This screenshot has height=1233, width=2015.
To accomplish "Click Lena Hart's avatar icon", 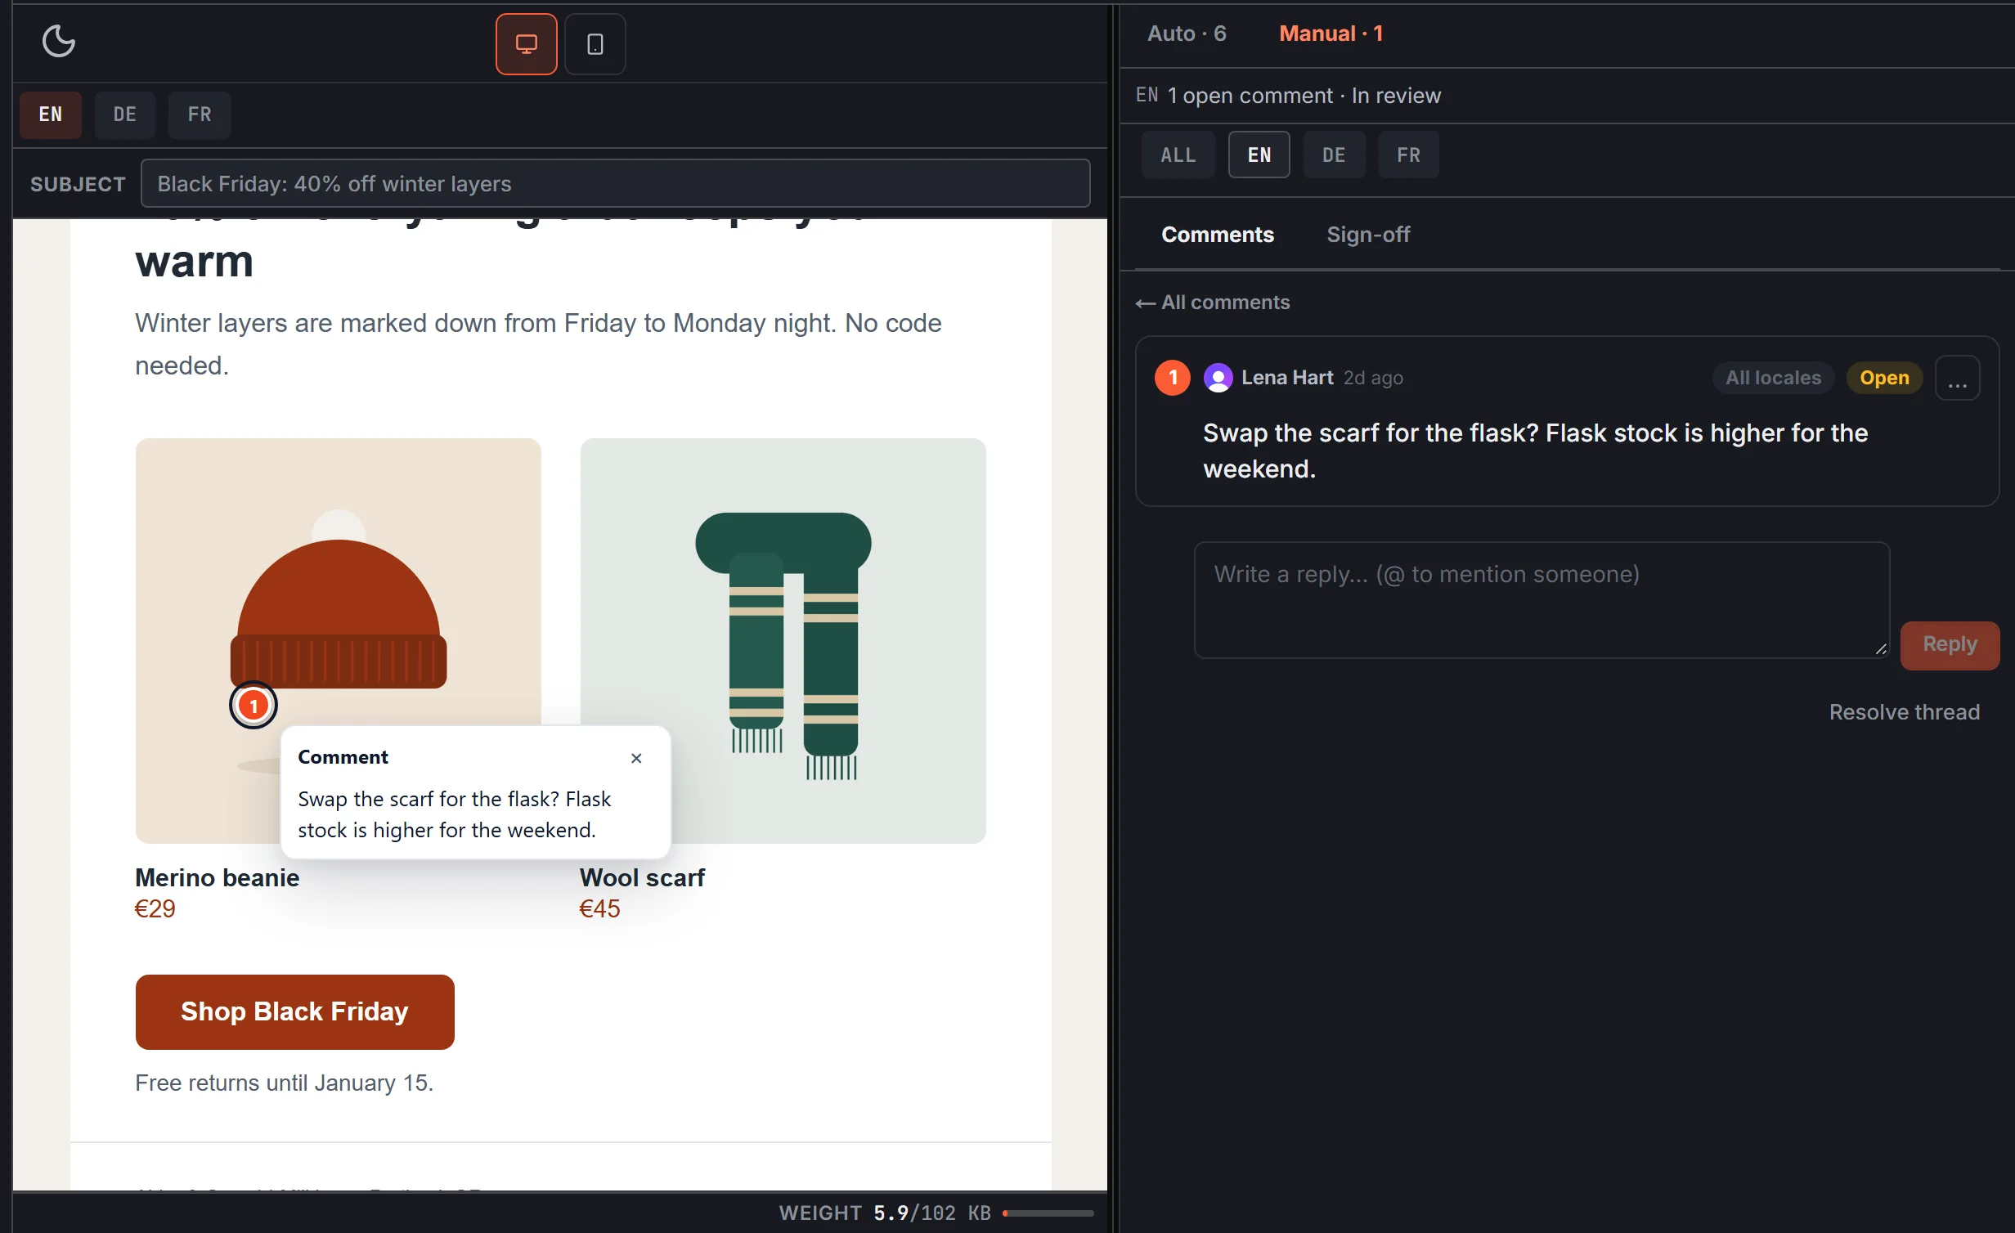I will (1218, 378).
